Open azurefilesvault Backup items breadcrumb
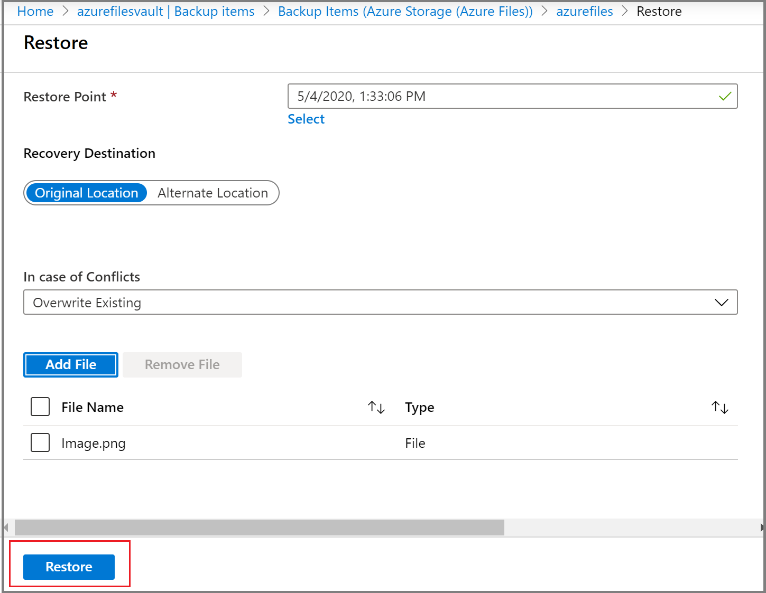The height and width of the screenshot is (593, 766). [166, 11]
